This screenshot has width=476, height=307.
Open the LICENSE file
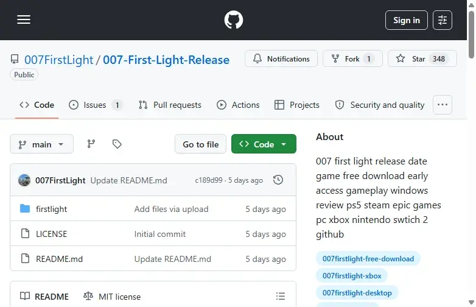(51, 234)
